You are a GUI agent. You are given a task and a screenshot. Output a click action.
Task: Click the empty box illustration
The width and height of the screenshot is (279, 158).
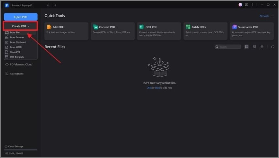[x=159, y=67]
